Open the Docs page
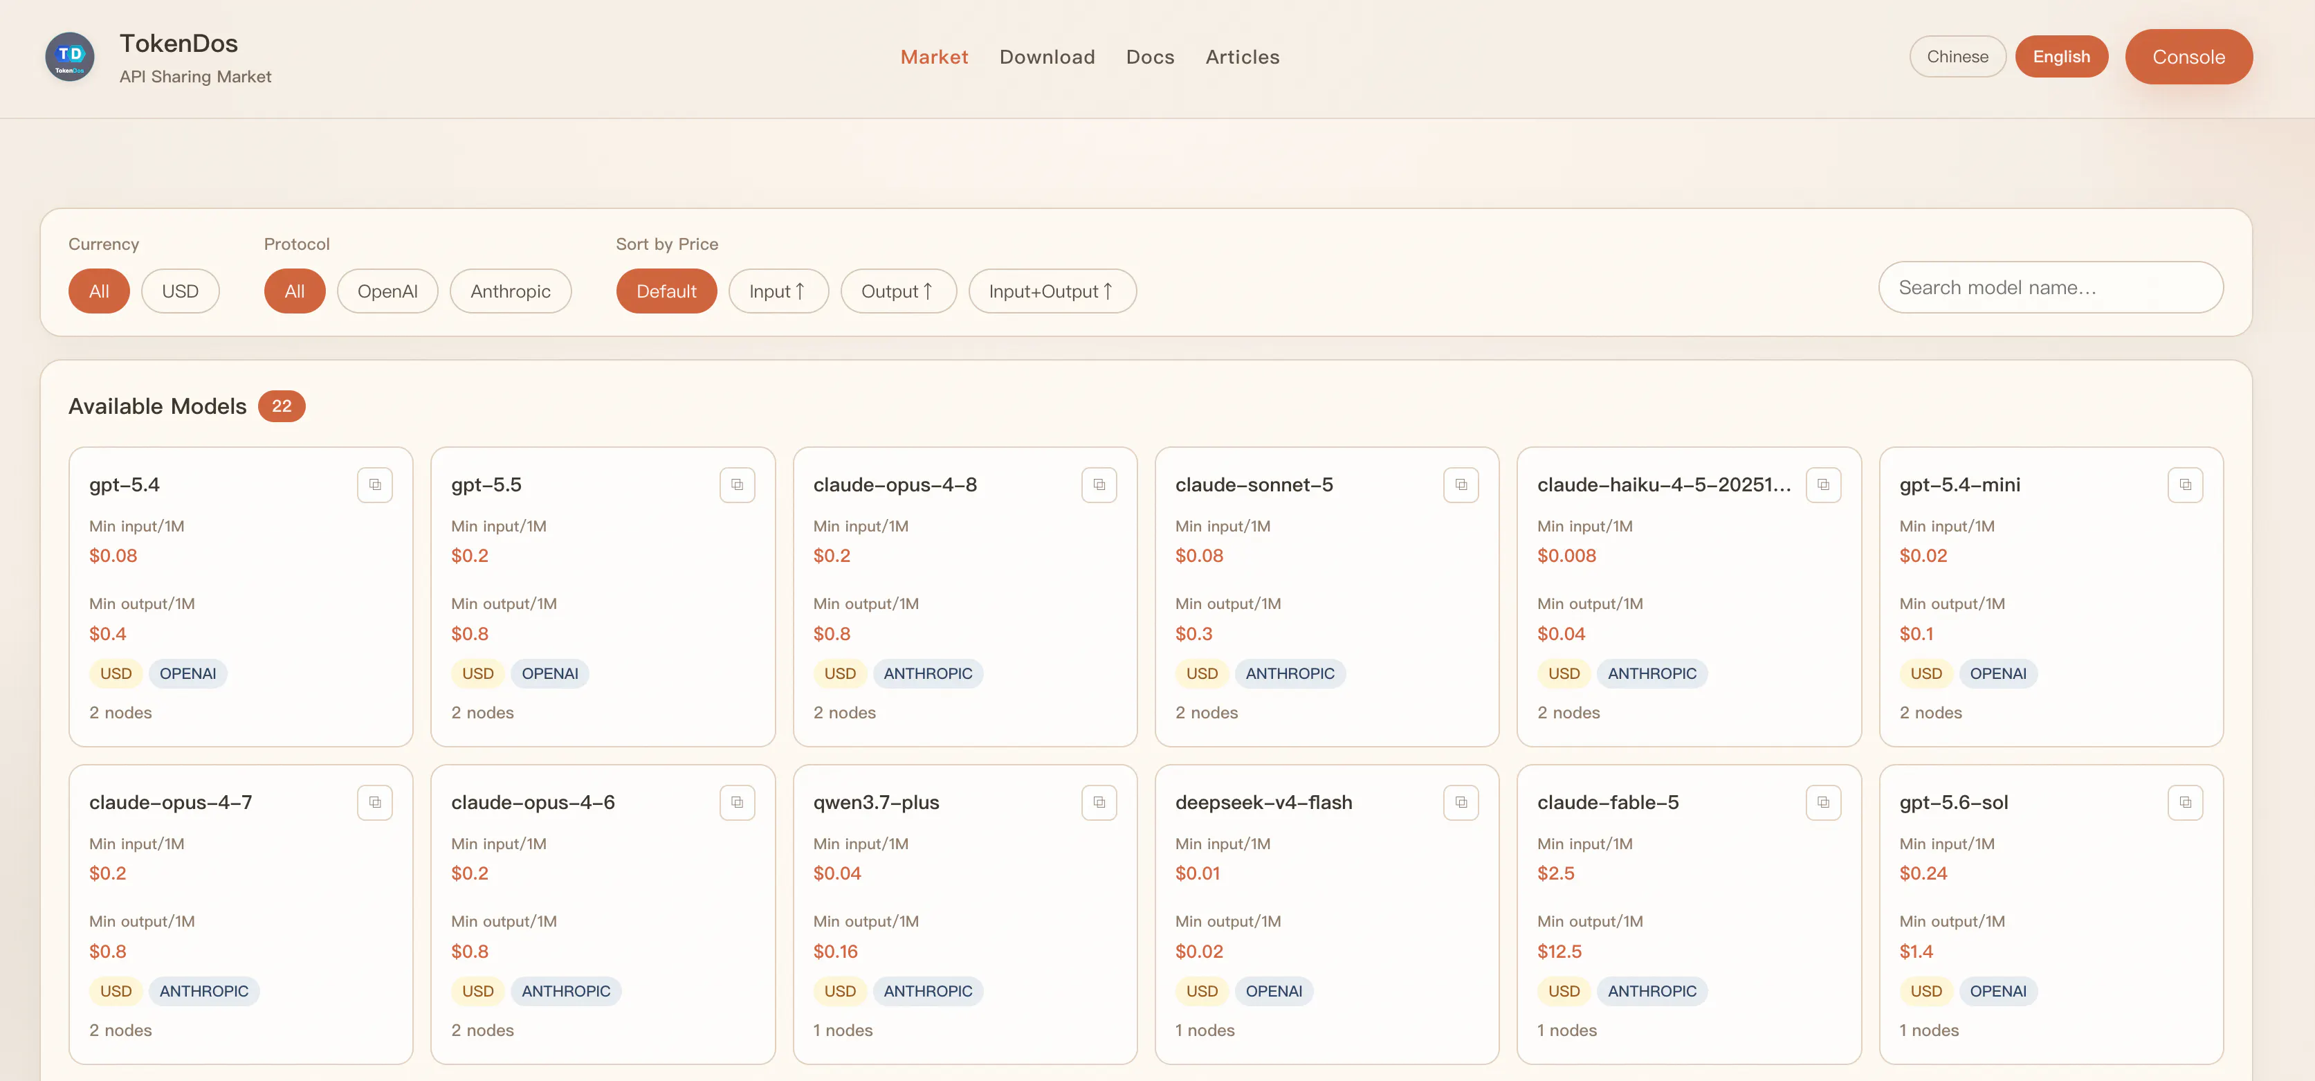 [1151, 57]
